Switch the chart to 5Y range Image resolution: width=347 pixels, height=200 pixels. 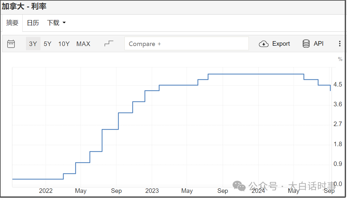pos(48,44)
